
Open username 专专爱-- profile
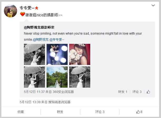(x=27, y=8)
